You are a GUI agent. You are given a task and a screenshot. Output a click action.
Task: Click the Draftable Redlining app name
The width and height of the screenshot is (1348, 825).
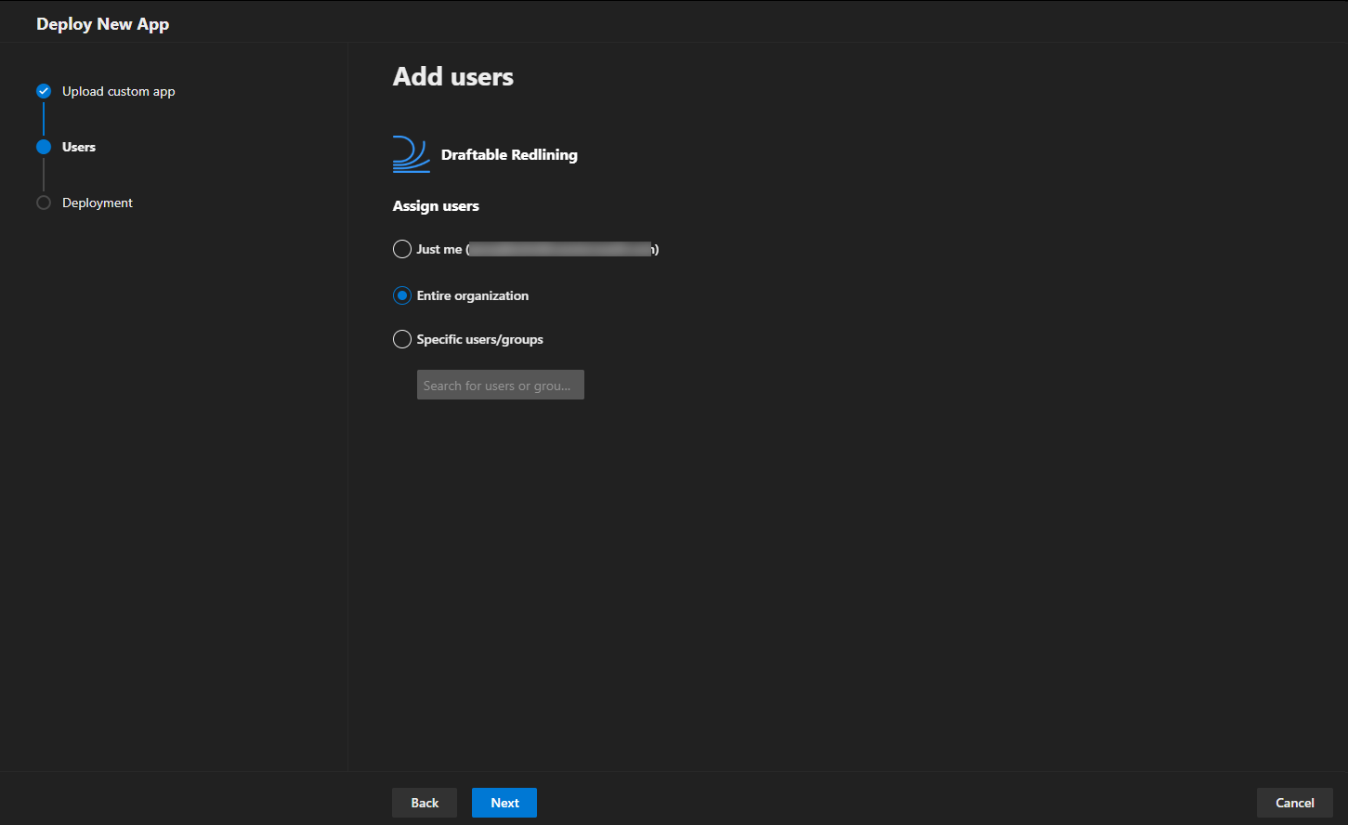[x=509, y=154]
